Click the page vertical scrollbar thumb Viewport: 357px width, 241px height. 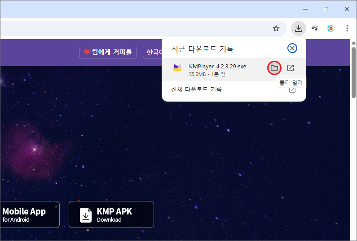(353, 72)
